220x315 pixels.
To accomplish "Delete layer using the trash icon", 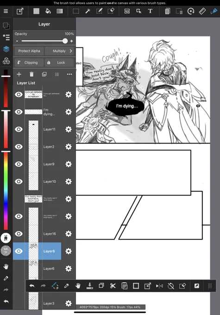I will pos(31,74).
